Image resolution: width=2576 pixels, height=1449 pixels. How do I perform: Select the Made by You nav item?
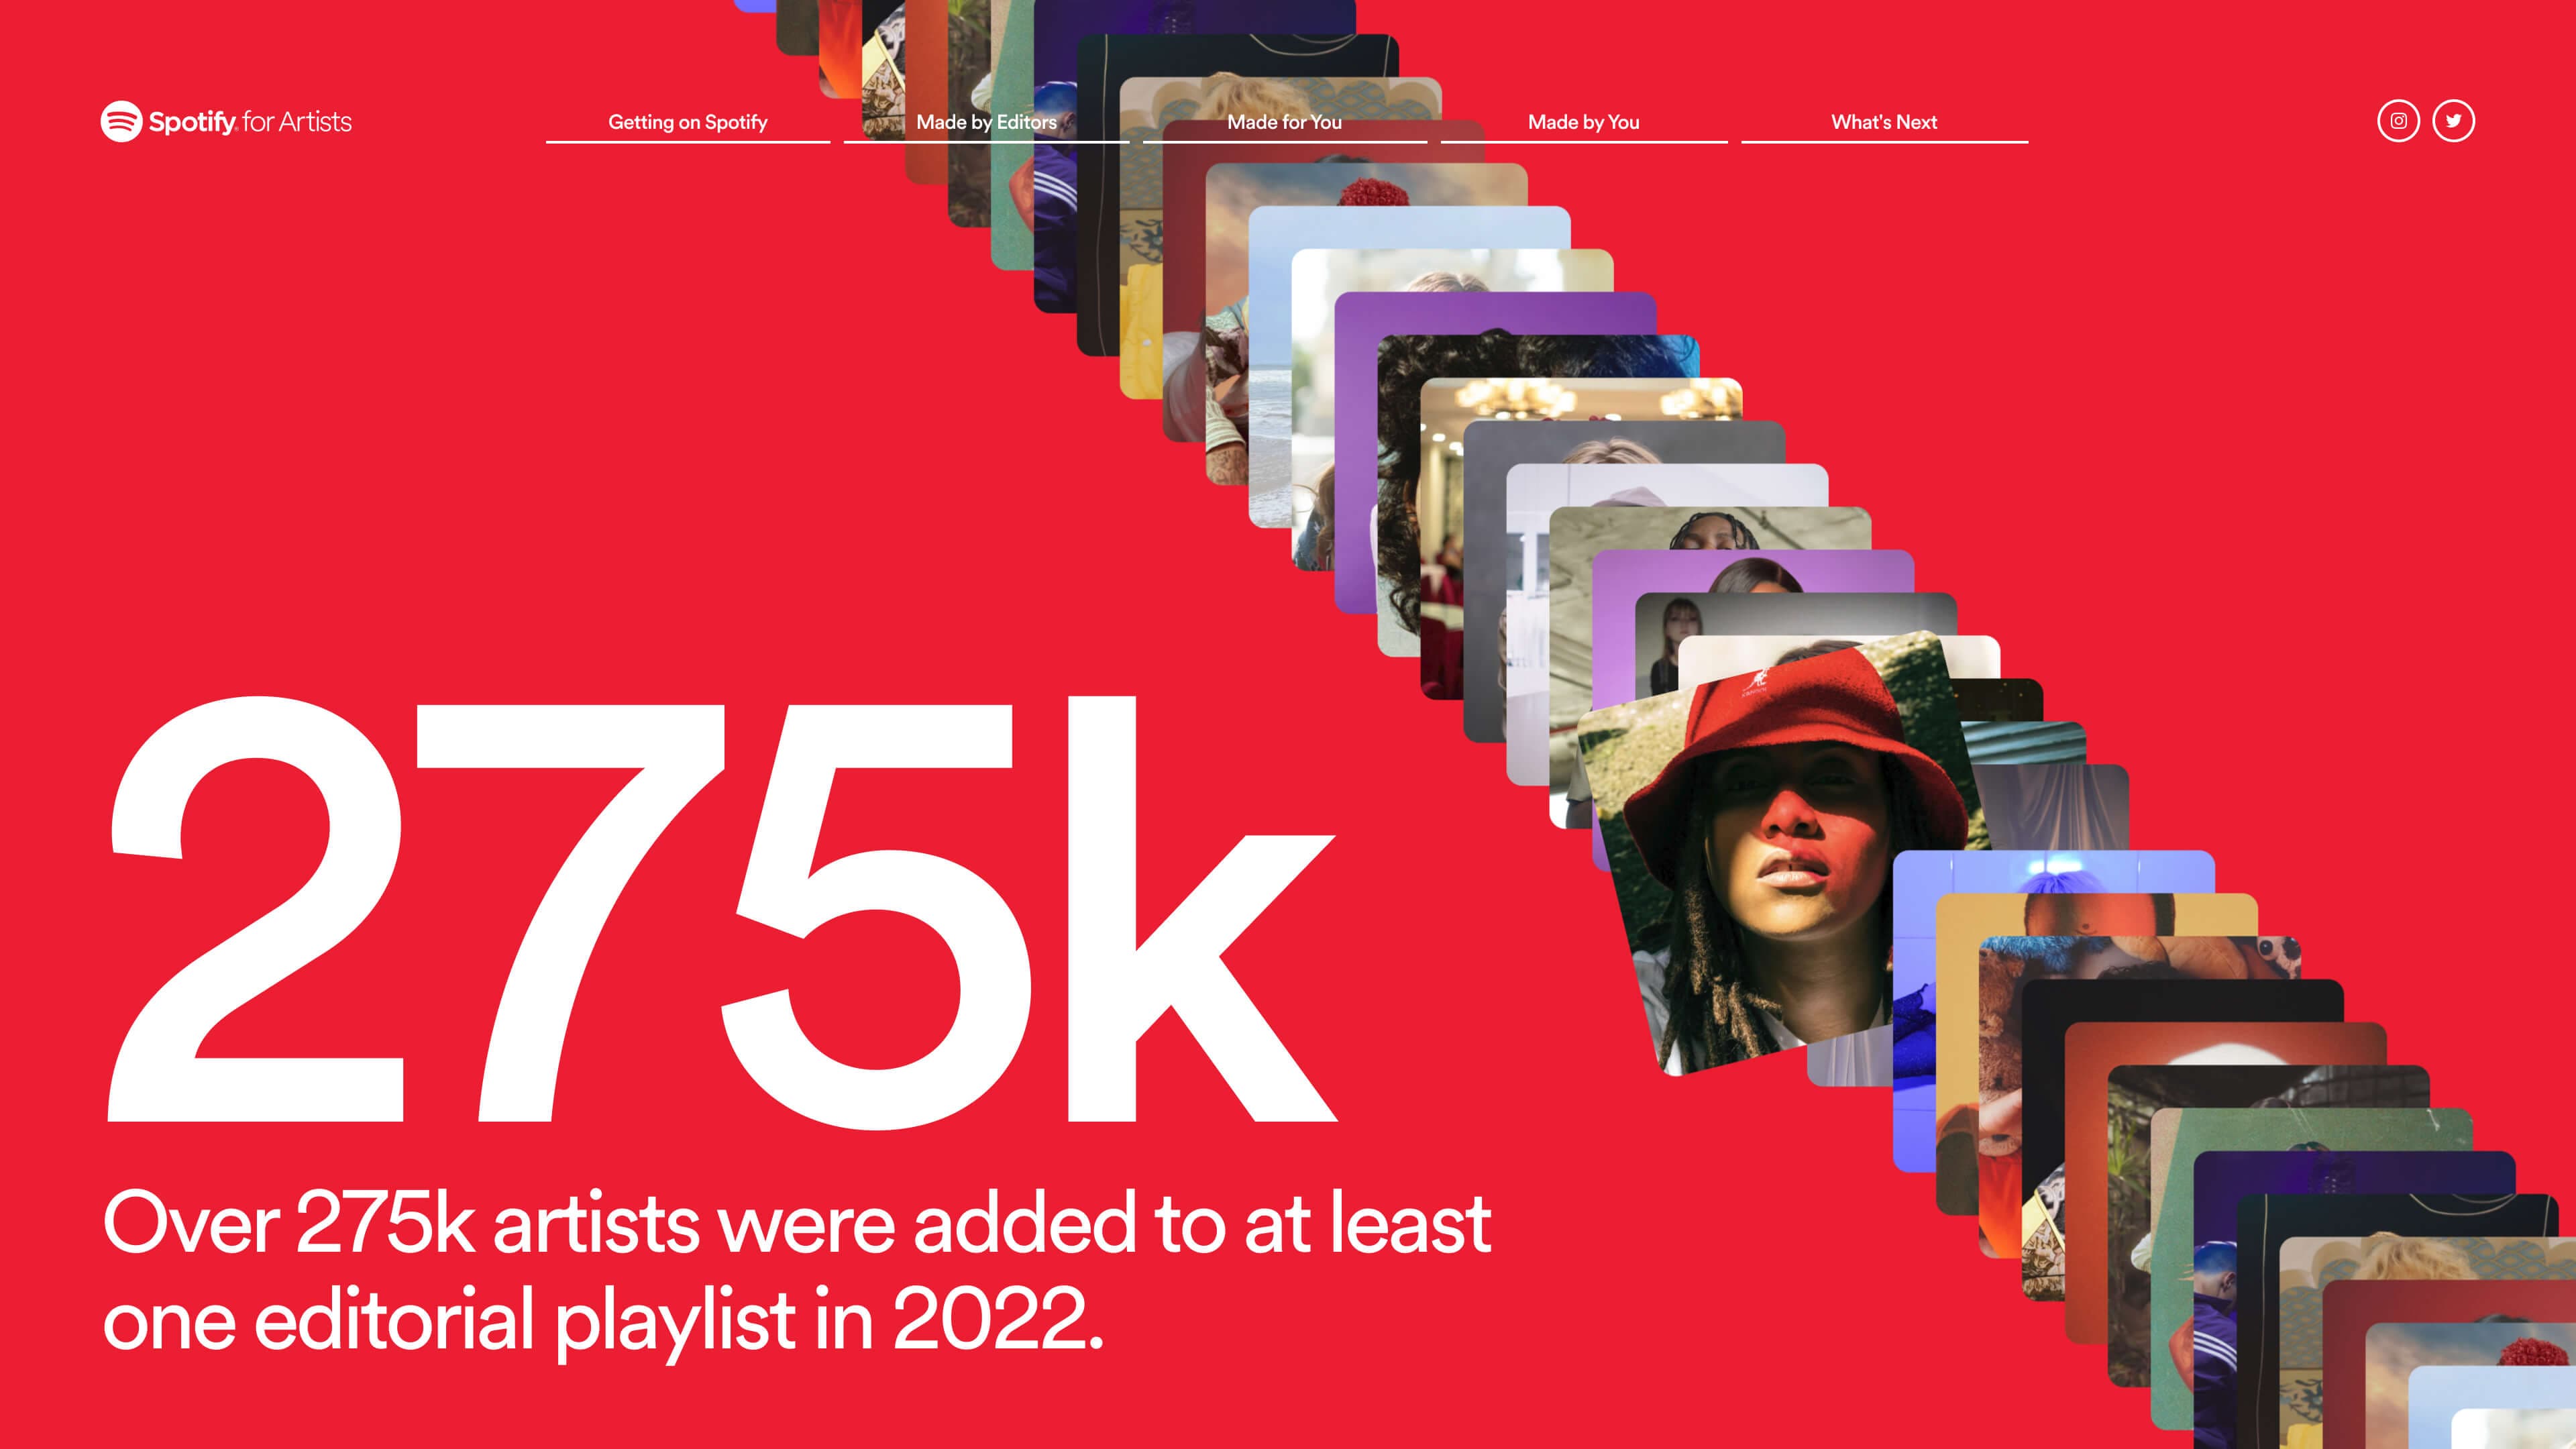point(1583,122)
